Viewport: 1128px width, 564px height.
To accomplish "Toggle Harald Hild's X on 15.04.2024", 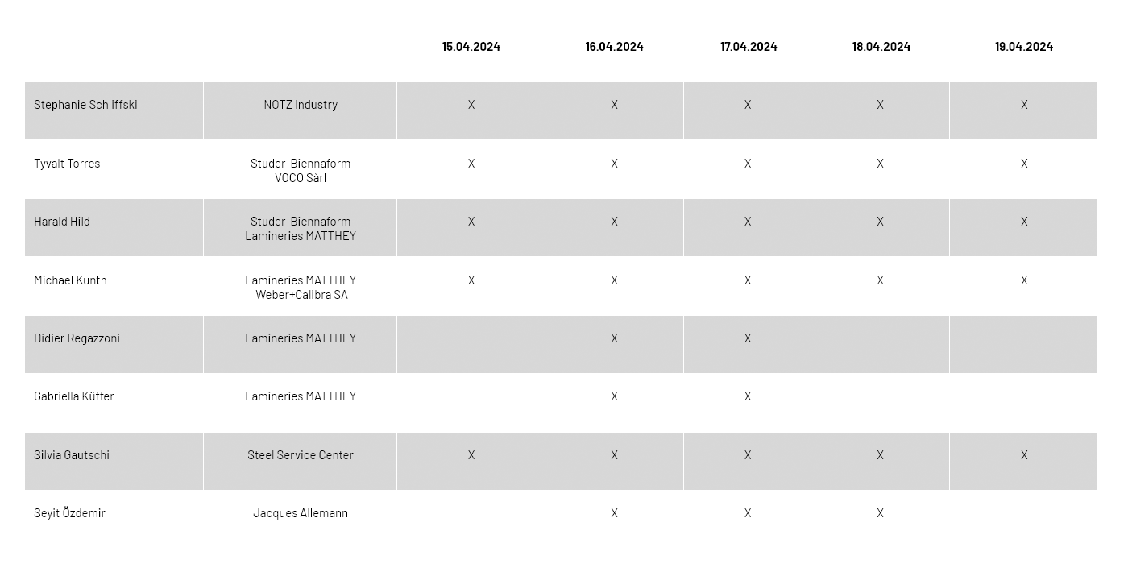I will (x=471, y=222).
